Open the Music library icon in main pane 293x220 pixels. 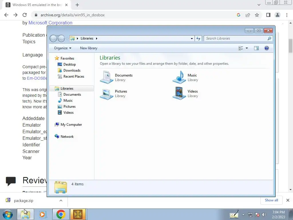(x=179, y=77)
